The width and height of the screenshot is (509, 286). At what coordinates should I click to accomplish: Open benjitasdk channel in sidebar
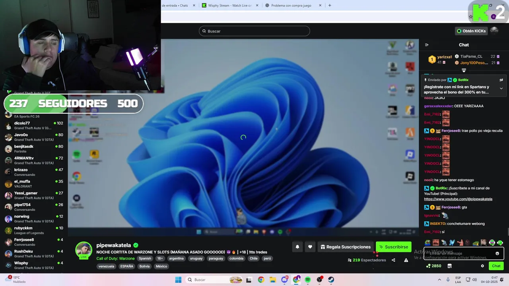tap(34, 149)
